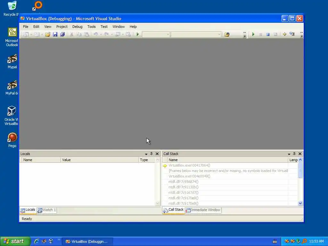Open standard toolbar overflow options

tap(245, 35)
